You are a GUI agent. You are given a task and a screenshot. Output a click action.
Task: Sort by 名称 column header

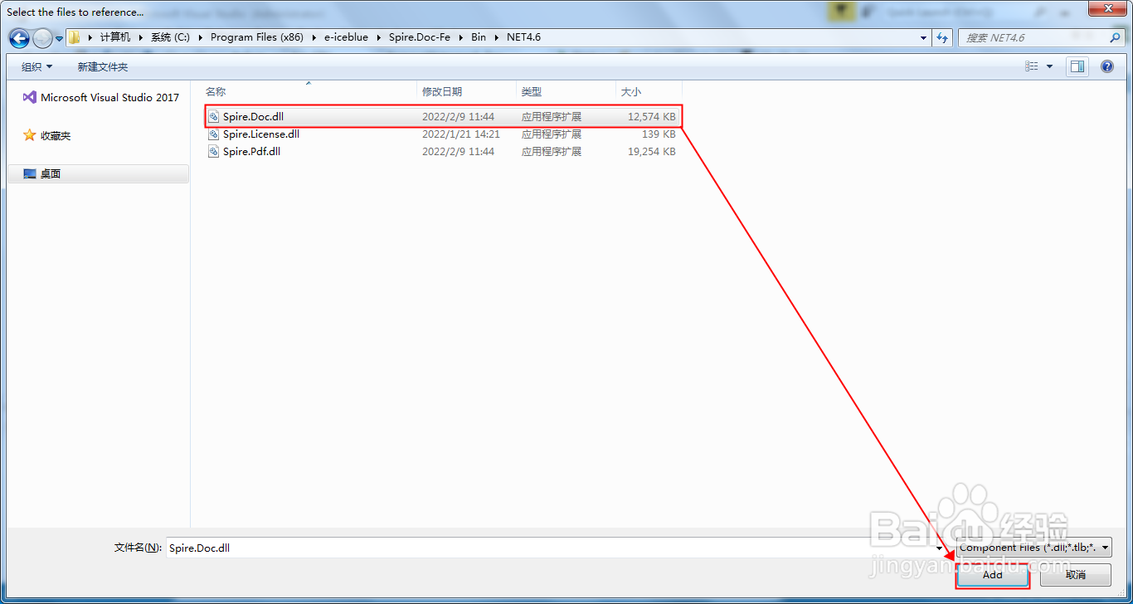pyautogui.click(x=309, y=91)
